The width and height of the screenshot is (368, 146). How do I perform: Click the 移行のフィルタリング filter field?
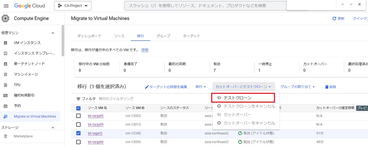116,99
